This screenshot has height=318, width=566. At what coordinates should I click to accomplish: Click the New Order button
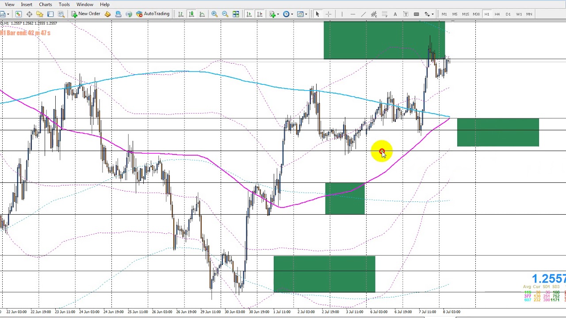[x=86, y=14]
